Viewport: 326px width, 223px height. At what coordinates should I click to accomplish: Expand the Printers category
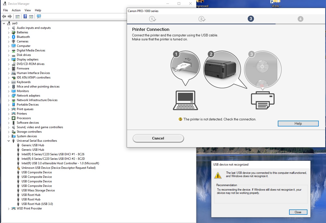[9, 114]
